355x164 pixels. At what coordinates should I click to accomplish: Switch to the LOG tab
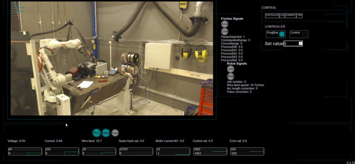pyautogui.click(x=282, y=15)
